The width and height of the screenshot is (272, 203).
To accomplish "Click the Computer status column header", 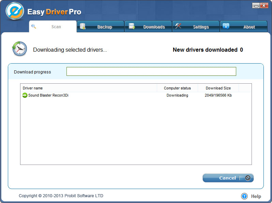I will coord(177,88).
